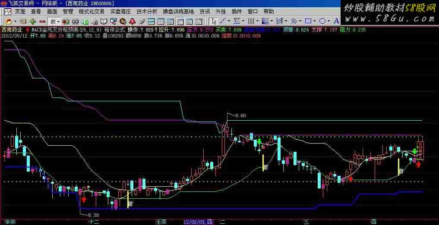This screenshot has width=439, height=225.
Task: Select the text annotation A tool
Action: [336, 21]
